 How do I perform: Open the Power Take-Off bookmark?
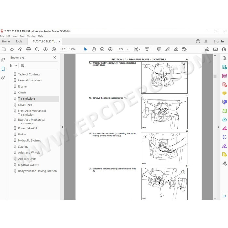point(27,128)
